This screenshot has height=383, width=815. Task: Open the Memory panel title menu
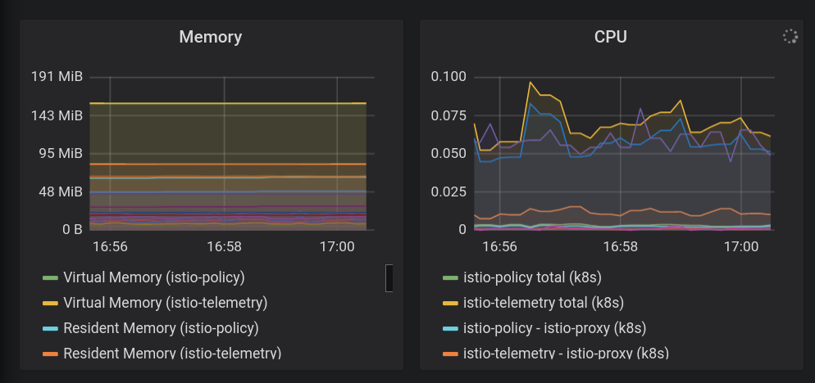[x=211, y=37]
